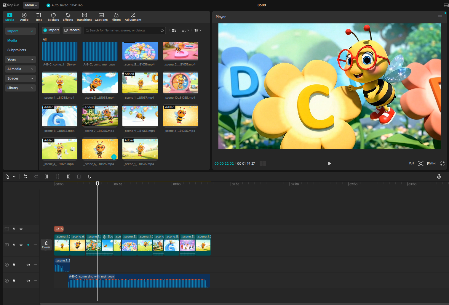
Task: Open the Adjustment panel icon
Action: click(x=133, y=17)
